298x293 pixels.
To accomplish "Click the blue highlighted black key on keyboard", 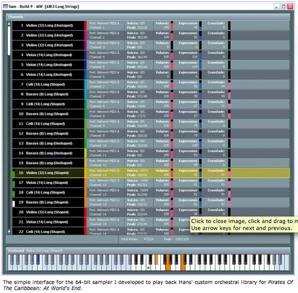I will [x=38, y=259].
